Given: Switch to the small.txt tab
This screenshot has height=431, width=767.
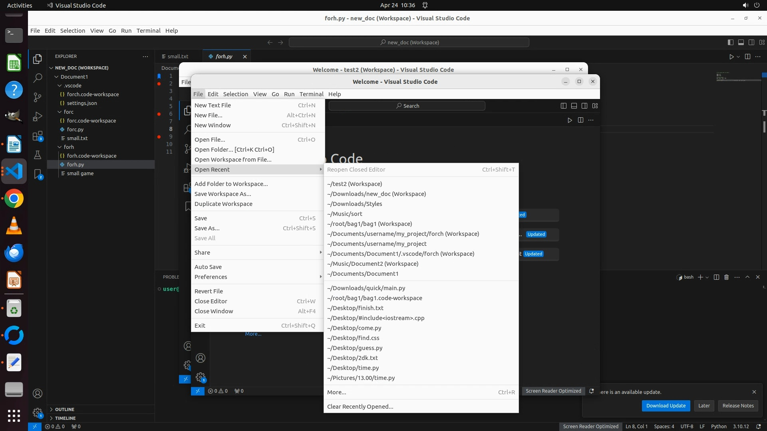Looking at the screenshot, I should (177, 57).
